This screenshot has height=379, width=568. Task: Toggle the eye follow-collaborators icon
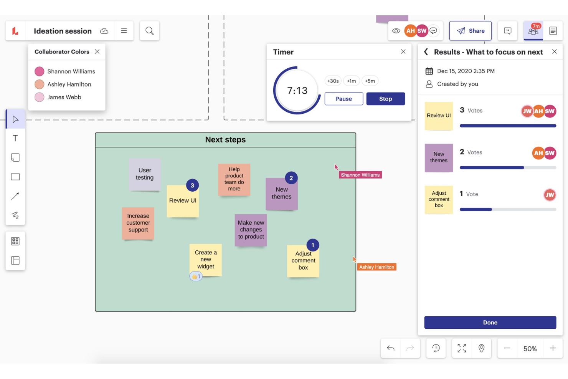click(396, 31)
